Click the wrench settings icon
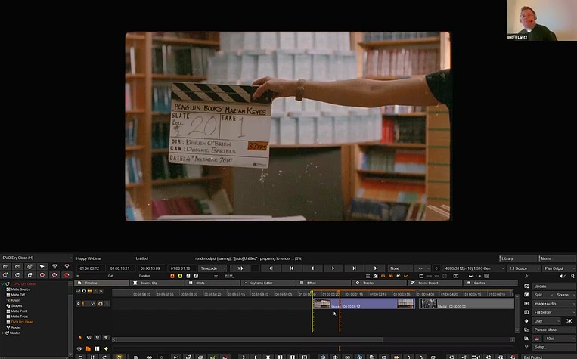577x359 pixels. point(526,276)
